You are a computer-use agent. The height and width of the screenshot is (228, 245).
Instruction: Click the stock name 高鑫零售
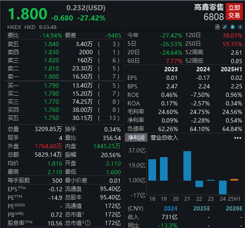(209, 7)
